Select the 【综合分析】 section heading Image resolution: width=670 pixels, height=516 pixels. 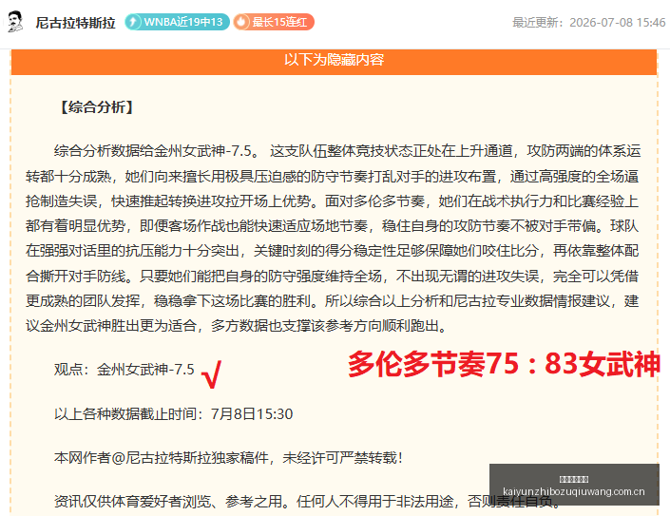click(x=97, y=107)
